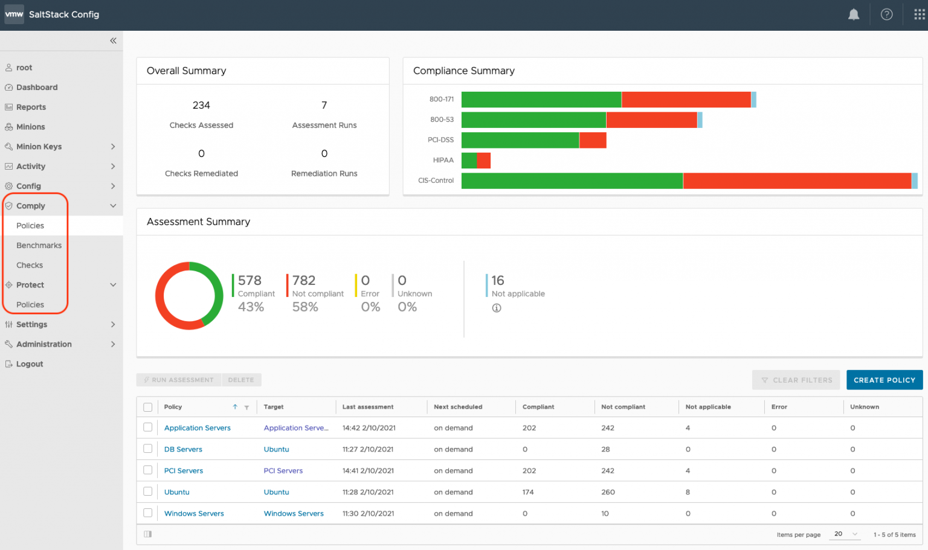Image resolution: width=928 pixels, height=550 pixels.
Task: Open the items per page dropdown
Action: point(845,534)
